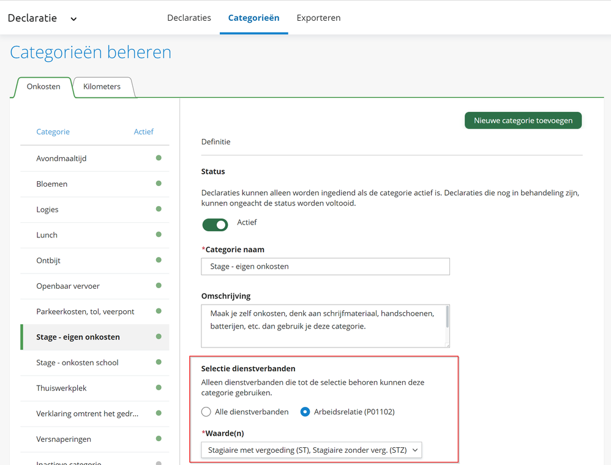The height and width of the screenshot is (465, 611).
Task: Click the status dot next to Thuiswerkplek
Action: (x=159, y=388)
